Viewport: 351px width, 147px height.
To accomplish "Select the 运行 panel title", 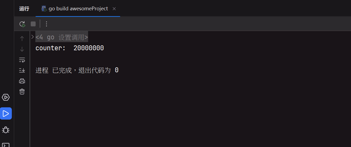I will tap(24, 9).
